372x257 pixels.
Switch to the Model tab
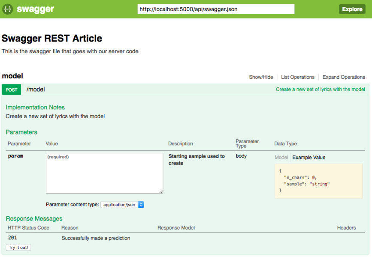(281, 157)
